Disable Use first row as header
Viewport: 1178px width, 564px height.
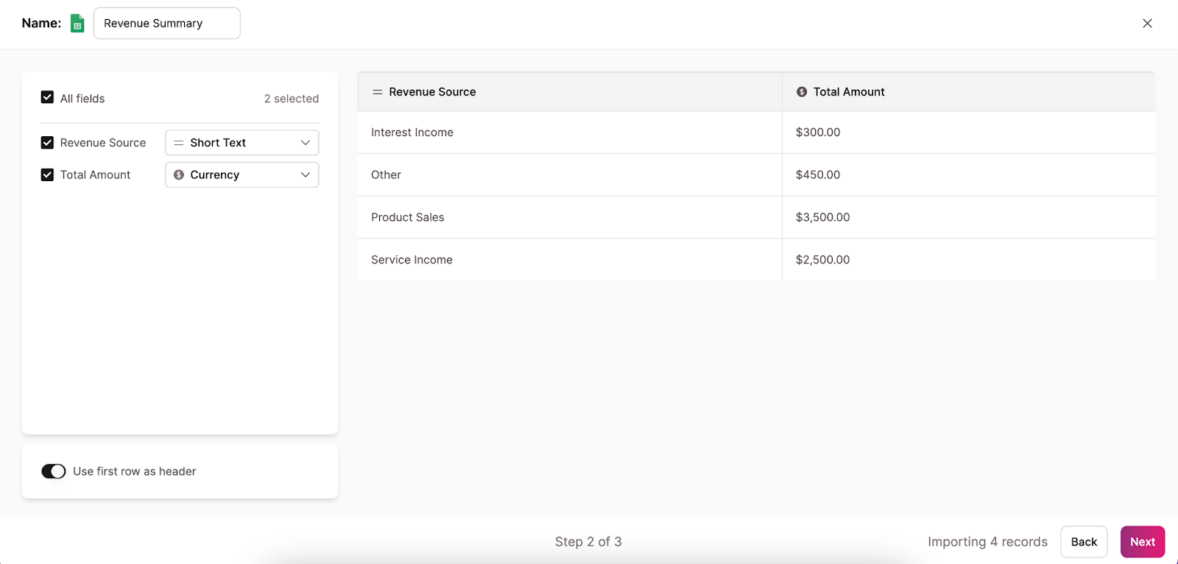(54, 471)
